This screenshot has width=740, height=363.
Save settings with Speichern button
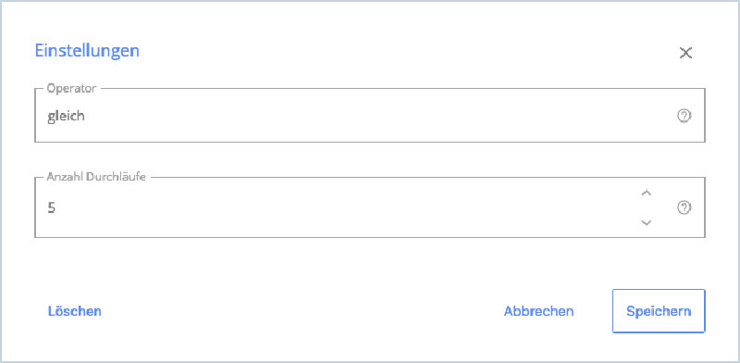tap(659, 311)
